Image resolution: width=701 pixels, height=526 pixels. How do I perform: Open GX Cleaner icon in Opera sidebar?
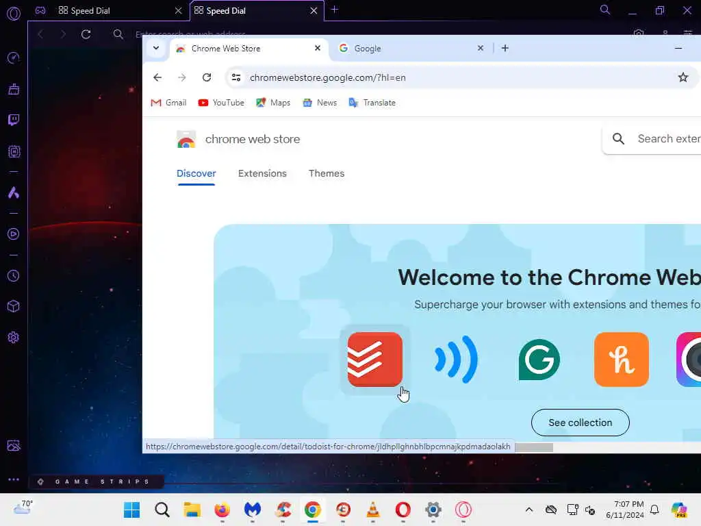[14, 89]
